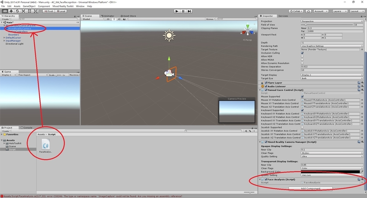Open Manual Gaze Control settings gear
Viewport: 367px width, 198px height.
pyautogui.click(x=362, y=90)
